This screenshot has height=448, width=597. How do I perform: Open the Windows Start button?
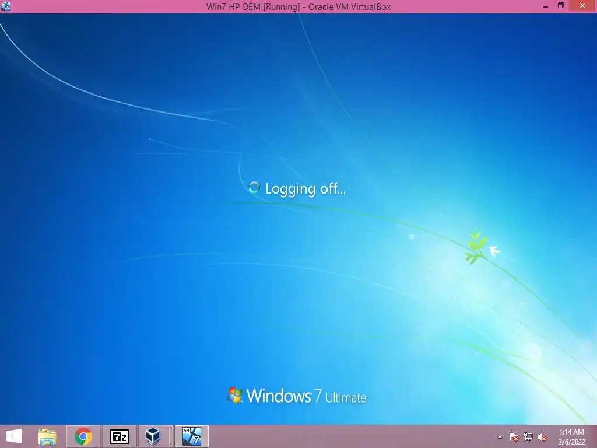[x=14, y=436]
